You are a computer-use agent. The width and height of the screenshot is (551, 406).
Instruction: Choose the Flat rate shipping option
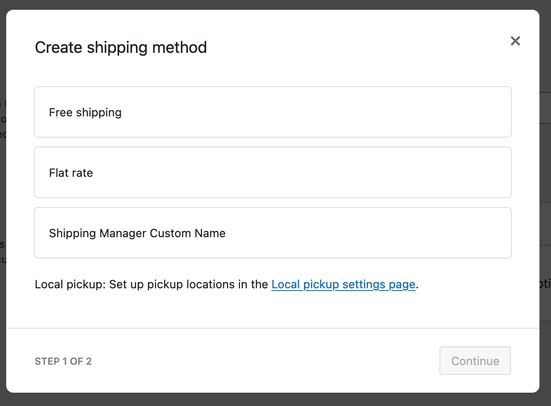point(272,172)
